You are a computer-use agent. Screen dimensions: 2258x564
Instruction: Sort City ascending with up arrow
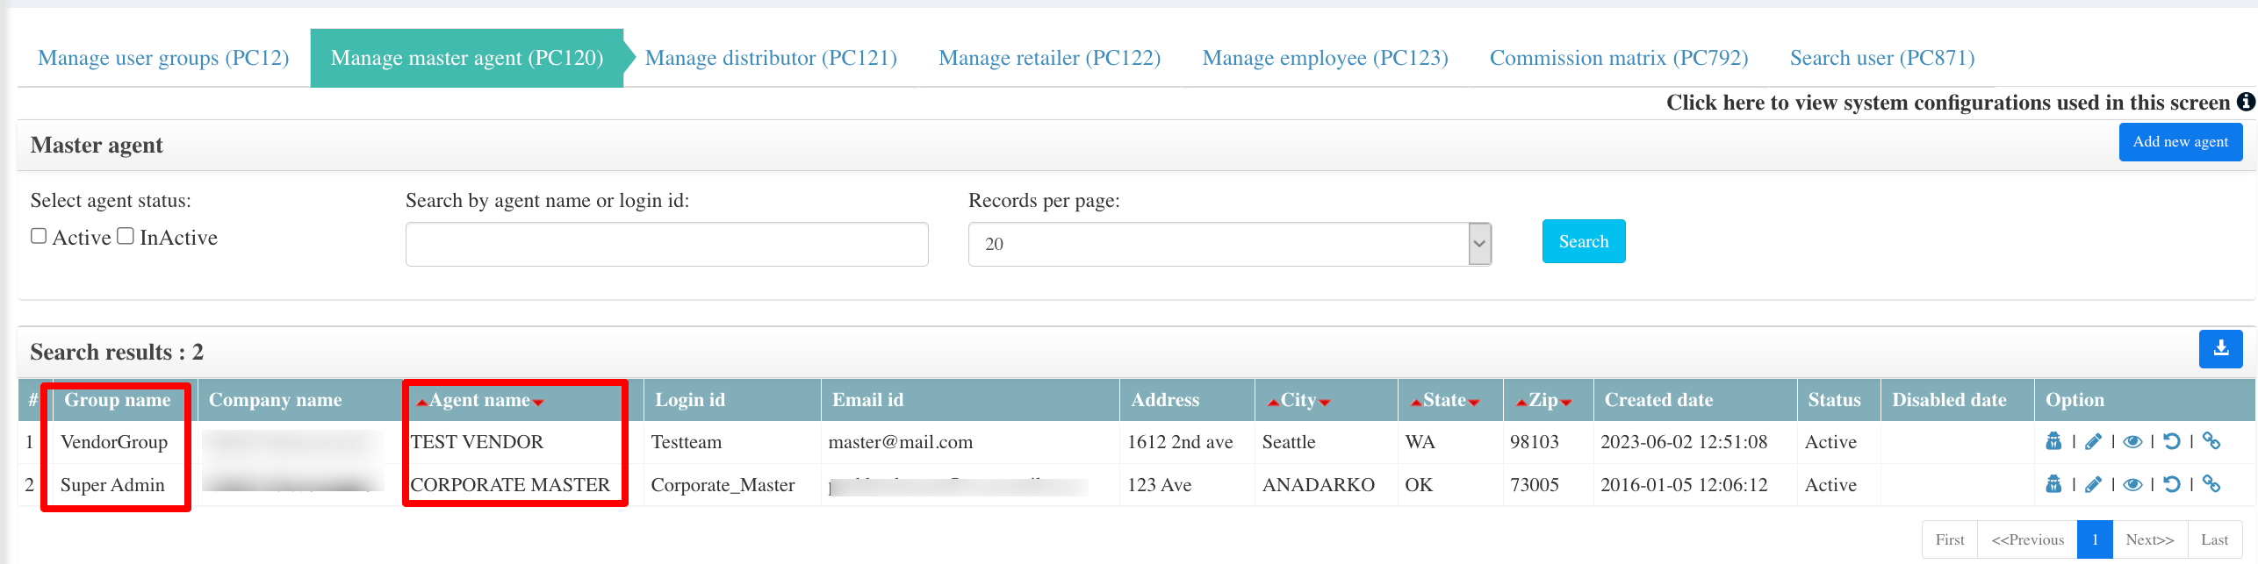point(1273,403)
